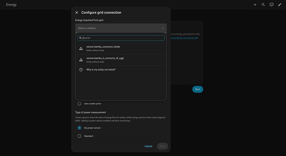Open the assistant chat icon
This screenshot has width=286, height=156.
coord(271,5)
